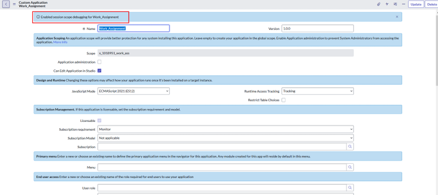
Task: Expand the Subscription Model dropdown
Action: click(225, 138)
